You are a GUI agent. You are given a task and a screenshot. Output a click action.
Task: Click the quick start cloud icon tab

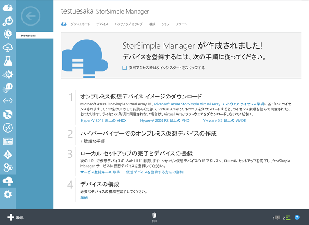[64, 24]
